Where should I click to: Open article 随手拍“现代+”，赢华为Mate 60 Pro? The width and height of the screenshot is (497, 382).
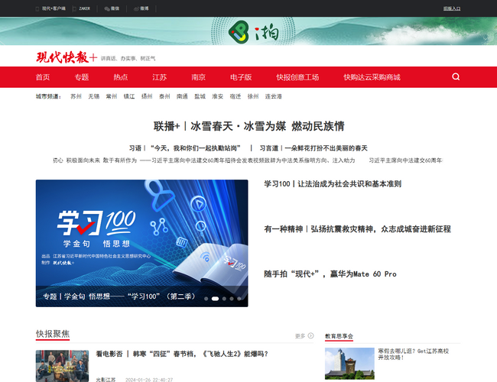(x=330, y=274)
